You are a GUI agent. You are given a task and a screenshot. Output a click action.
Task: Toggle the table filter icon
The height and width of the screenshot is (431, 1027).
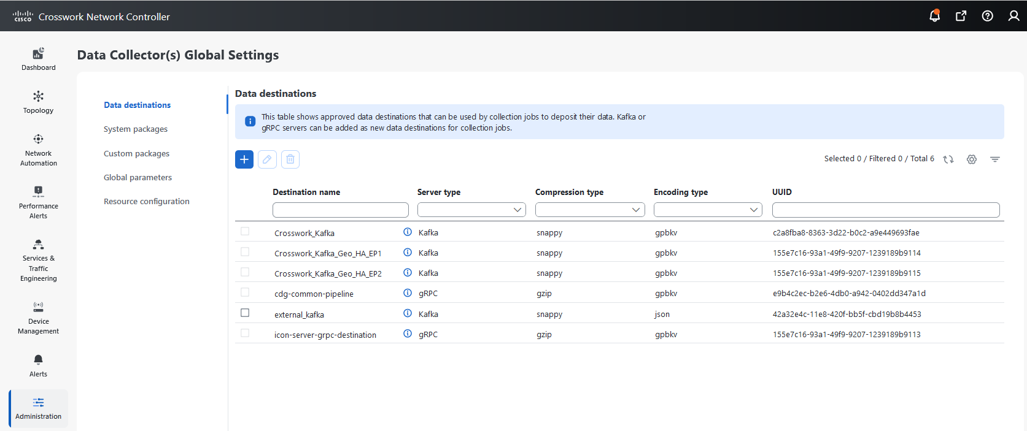[x=995, y=159]
